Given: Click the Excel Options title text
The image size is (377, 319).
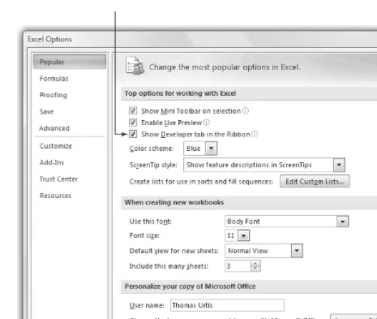Looking at the screenshot, I should tap(50, 39).
